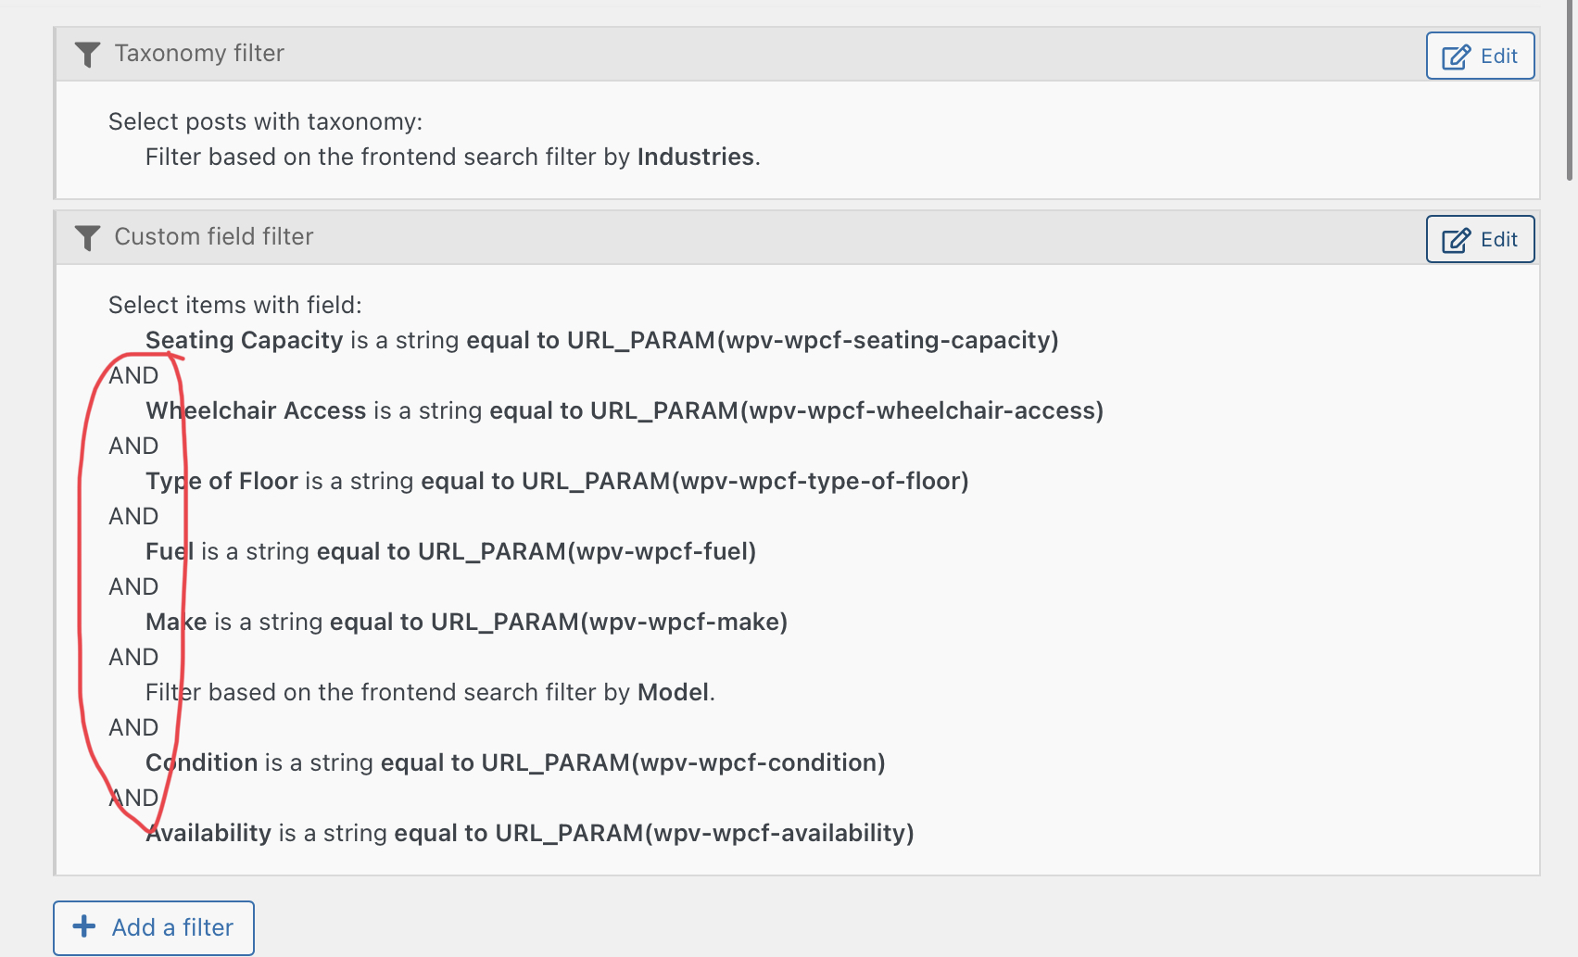1578x957 pixels.
Task: Click the Make filter condition line
Action: pos(466,623)
